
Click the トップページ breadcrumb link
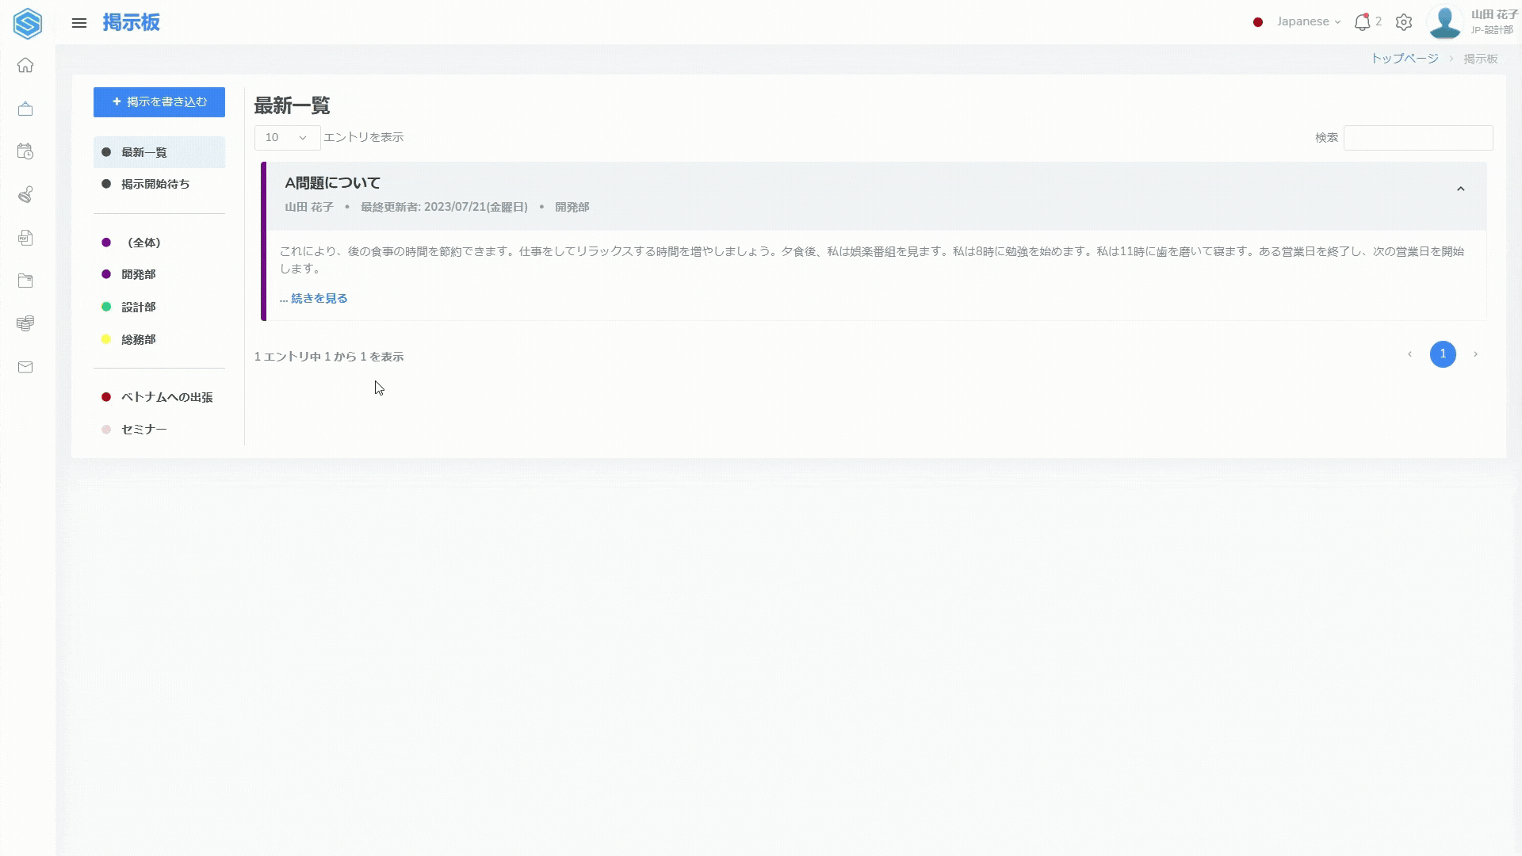coord(1404,59)
